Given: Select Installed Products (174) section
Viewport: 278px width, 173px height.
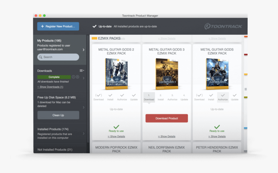Looking at the screenshot, I should tap(60, 133).
